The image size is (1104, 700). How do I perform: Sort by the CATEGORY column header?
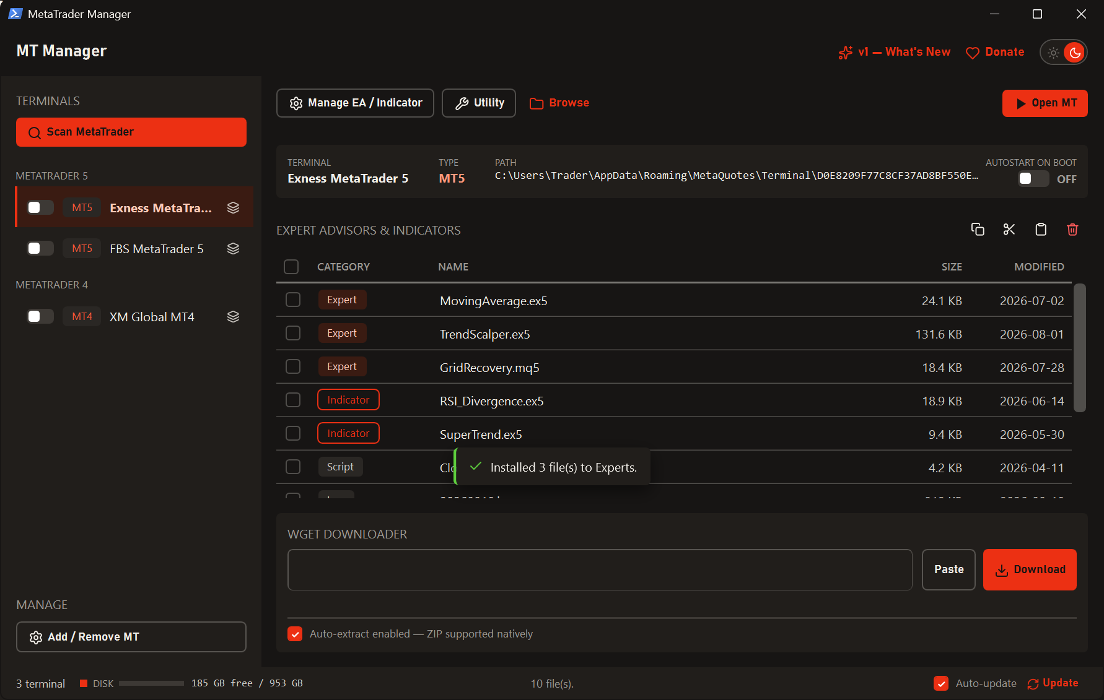tap(343, 267)
